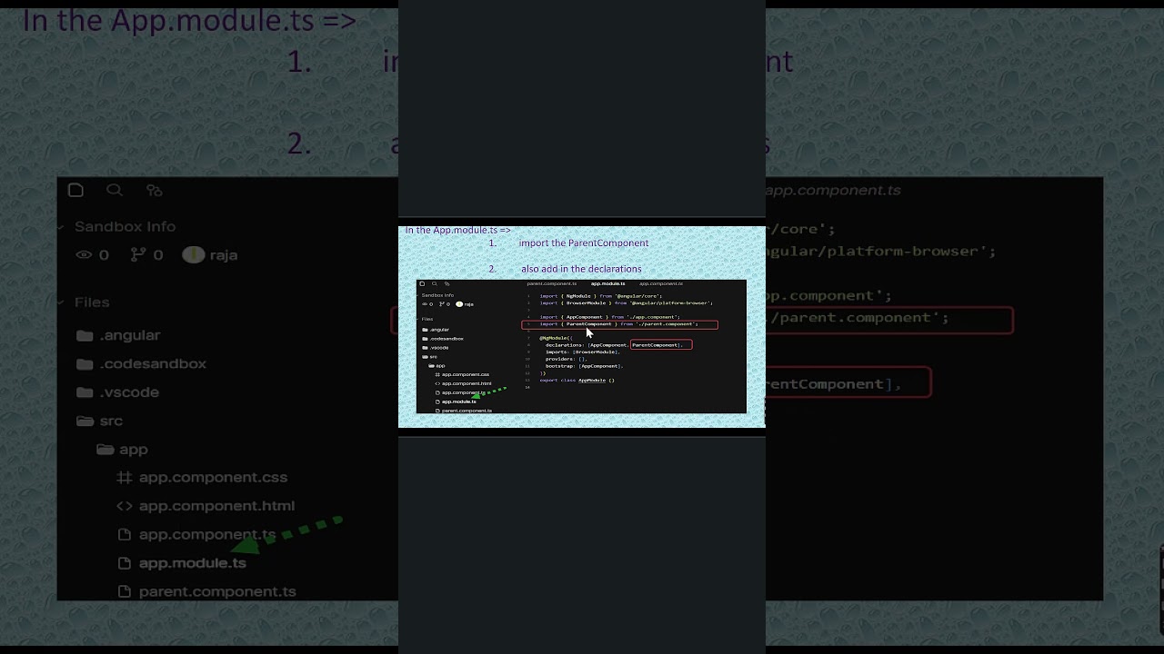Select app.module.ts in enlarged background tree

(x=182, y=563)
